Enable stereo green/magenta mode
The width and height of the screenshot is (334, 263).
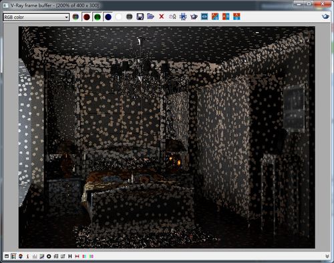[92, 256]
